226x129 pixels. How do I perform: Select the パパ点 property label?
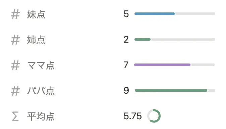pos(41,91)
